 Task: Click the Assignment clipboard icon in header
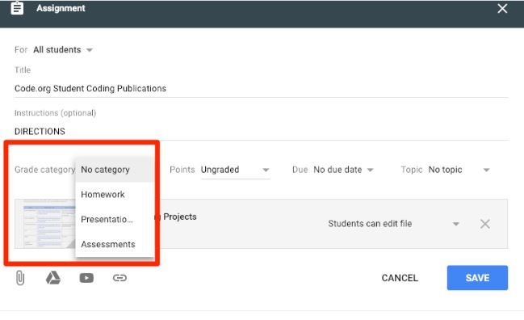click(x=17, y=8)
